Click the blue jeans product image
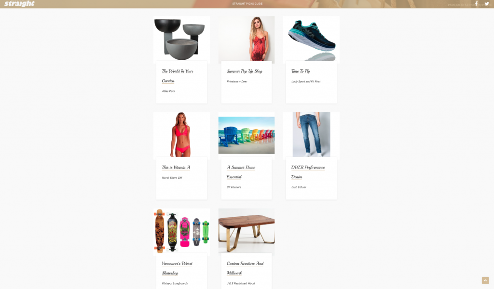This screenshot has height=289, width=494. pos(311,134)
